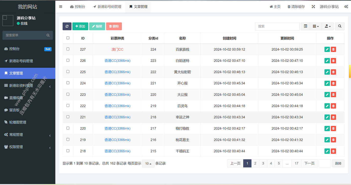This screenshot has width=351, height=185.
Task: Open settings gears icon in top bar
Action: point(346,7)
